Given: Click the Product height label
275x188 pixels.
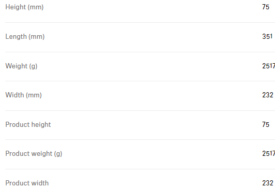Looking at the screenshot, I should coord(28,125).
